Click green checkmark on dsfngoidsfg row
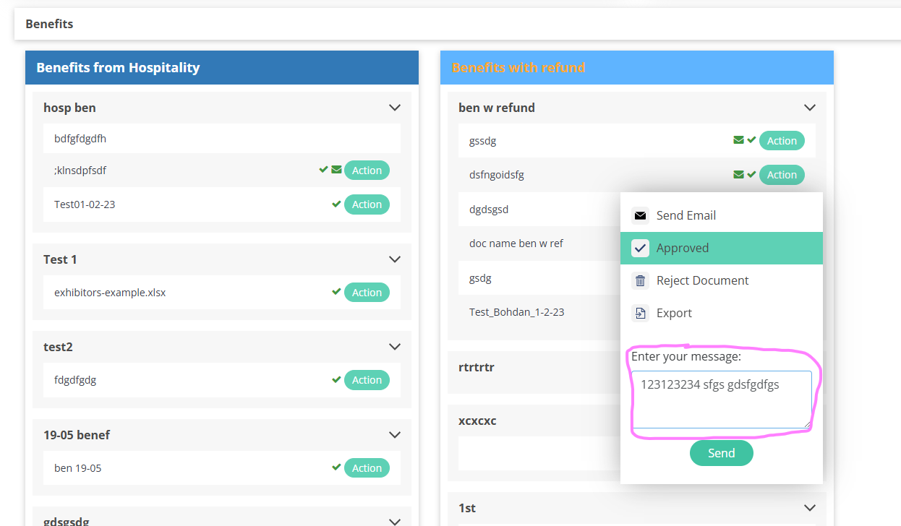The image size is (901, 526). click(x=751, y=174)
